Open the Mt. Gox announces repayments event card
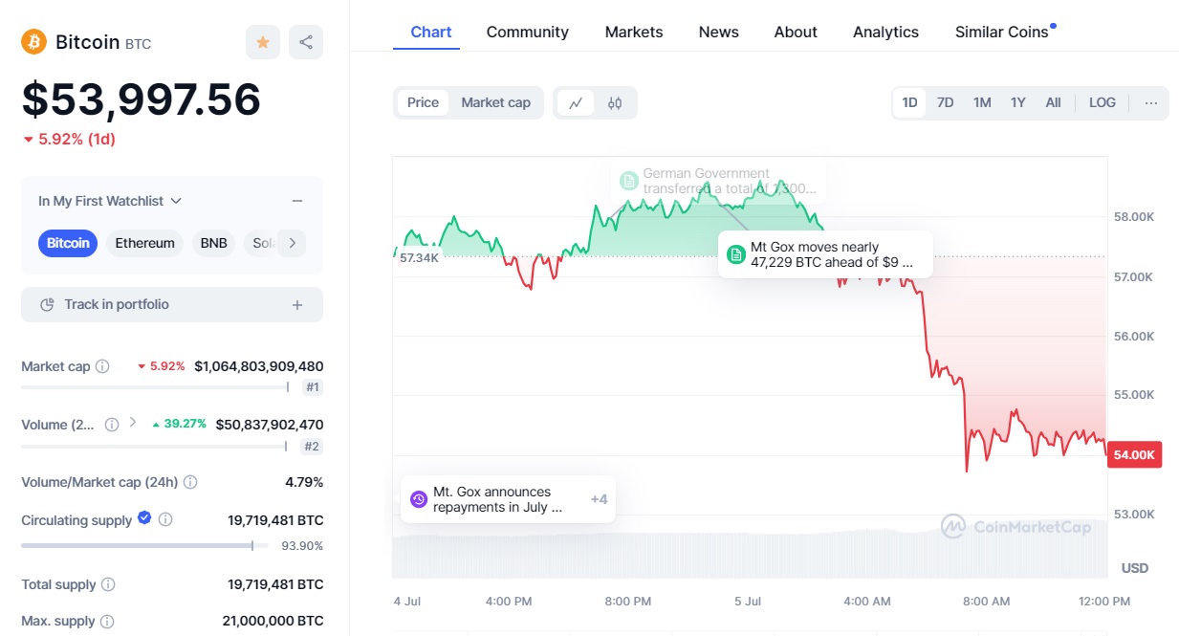 coord(508,499)
